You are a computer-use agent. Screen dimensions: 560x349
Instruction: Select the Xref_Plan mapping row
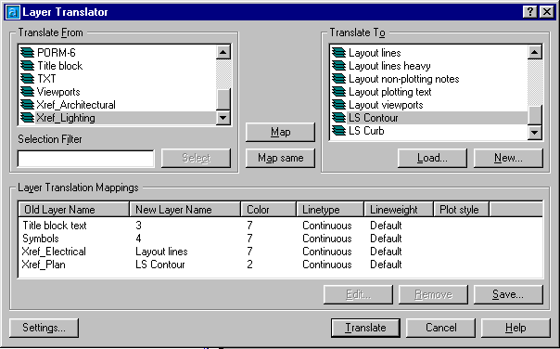coord(280,265)
